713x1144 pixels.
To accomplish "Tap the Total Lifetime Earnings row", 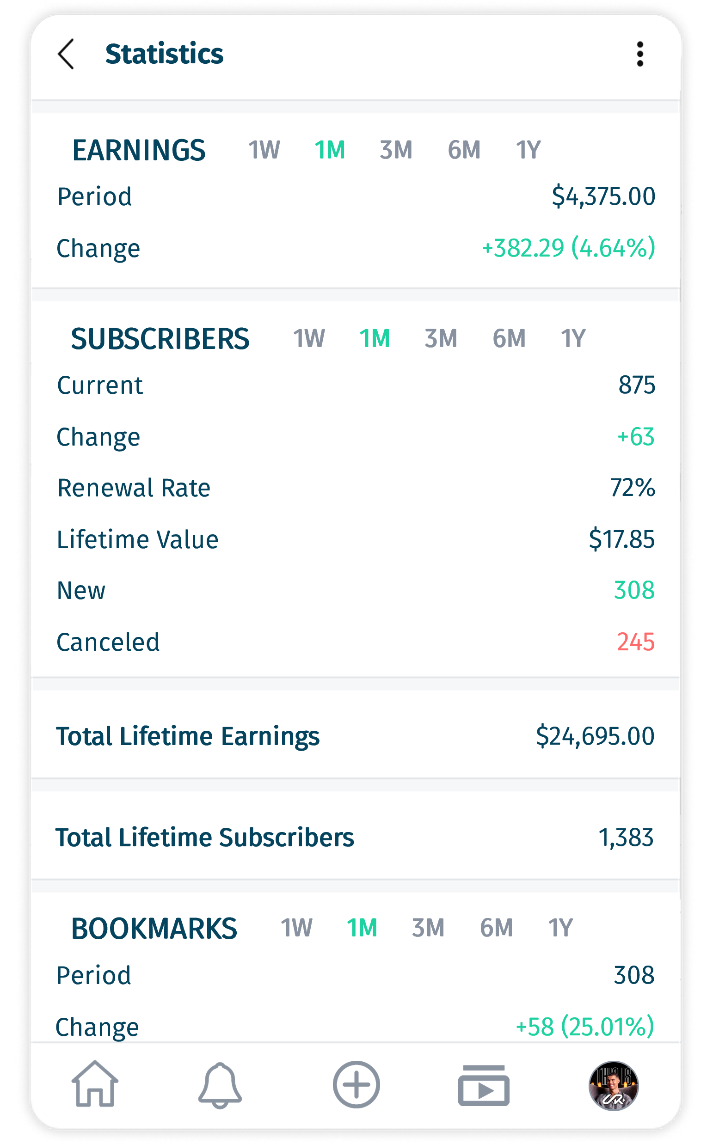I will click(356, 736).
